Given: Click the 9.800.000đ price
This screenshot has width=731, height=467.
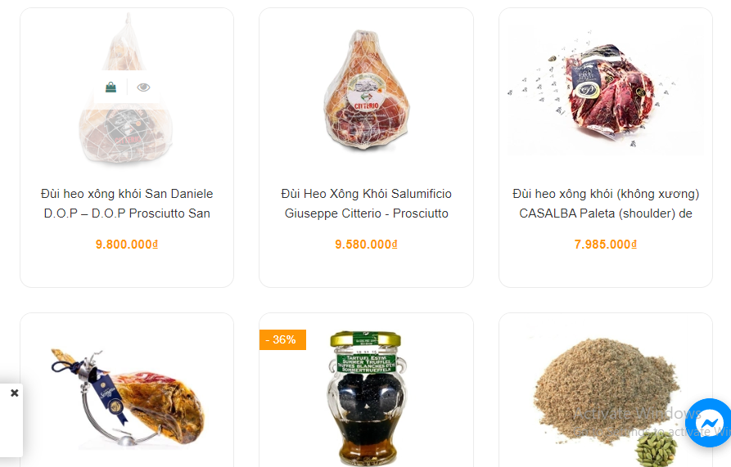Looking at the screenshot, I should [x=127, y=245].
